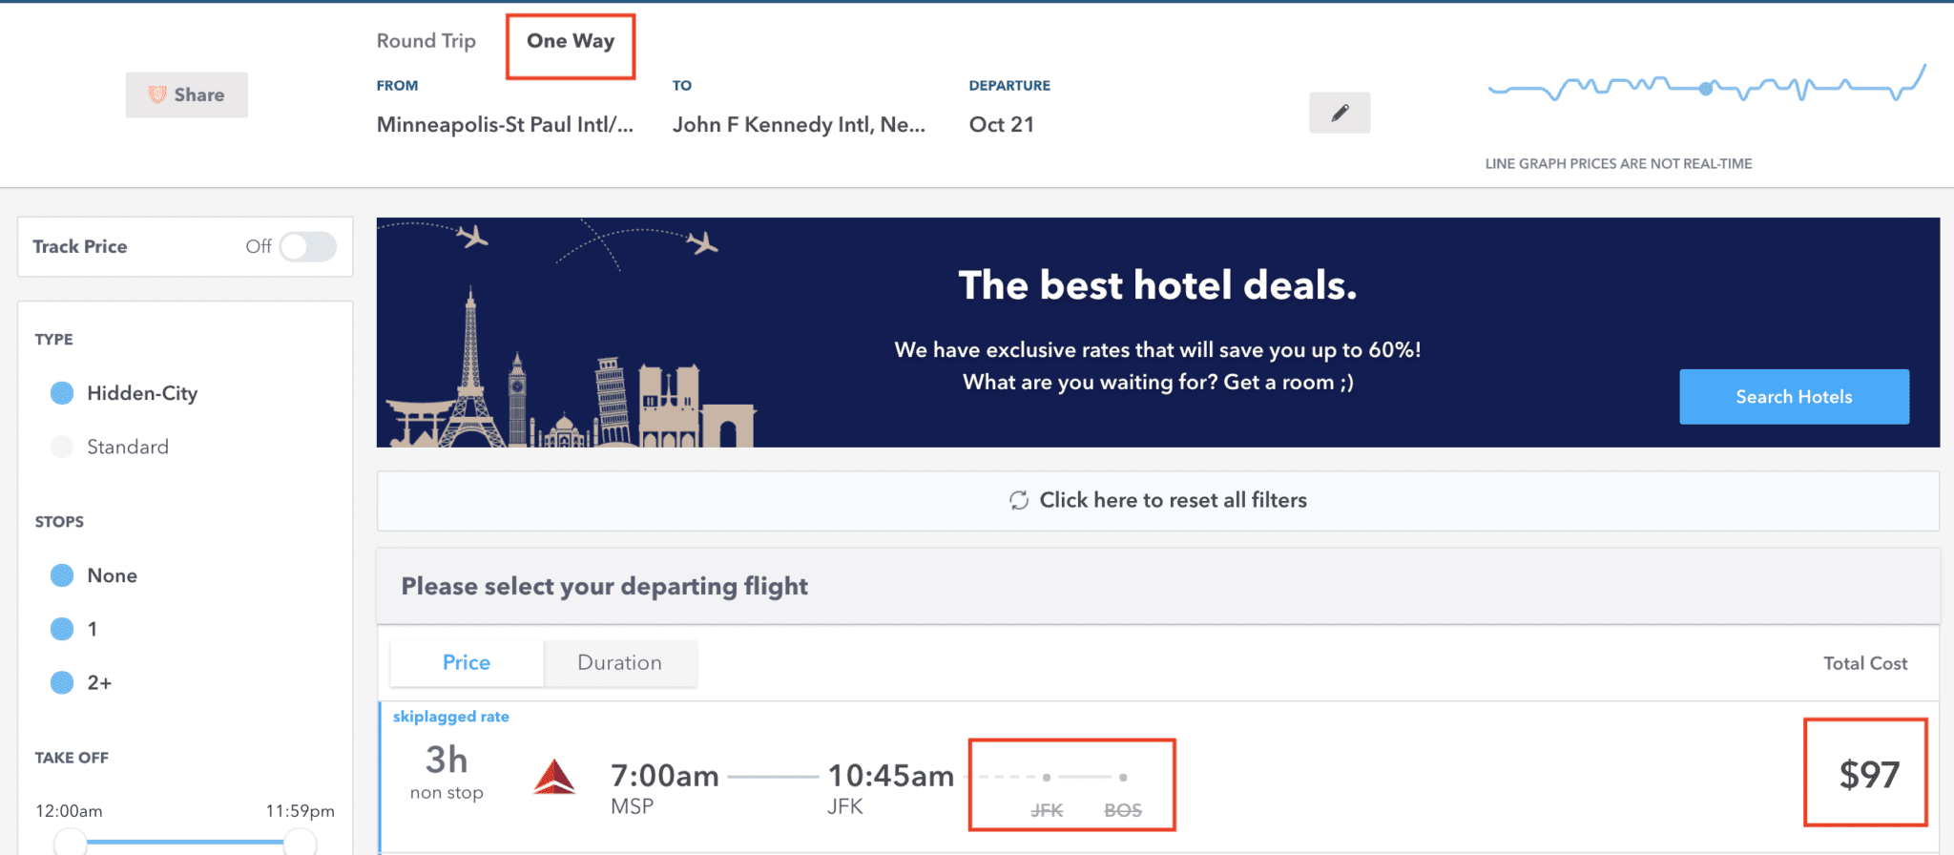Viewport: 1954px width, 855px height.
Task: Select the 2+ stops option
Action: tap(61, 682)
